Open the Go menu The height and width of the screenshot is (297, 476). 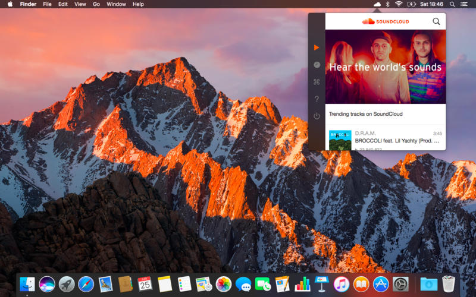click(x=96, y=4)
